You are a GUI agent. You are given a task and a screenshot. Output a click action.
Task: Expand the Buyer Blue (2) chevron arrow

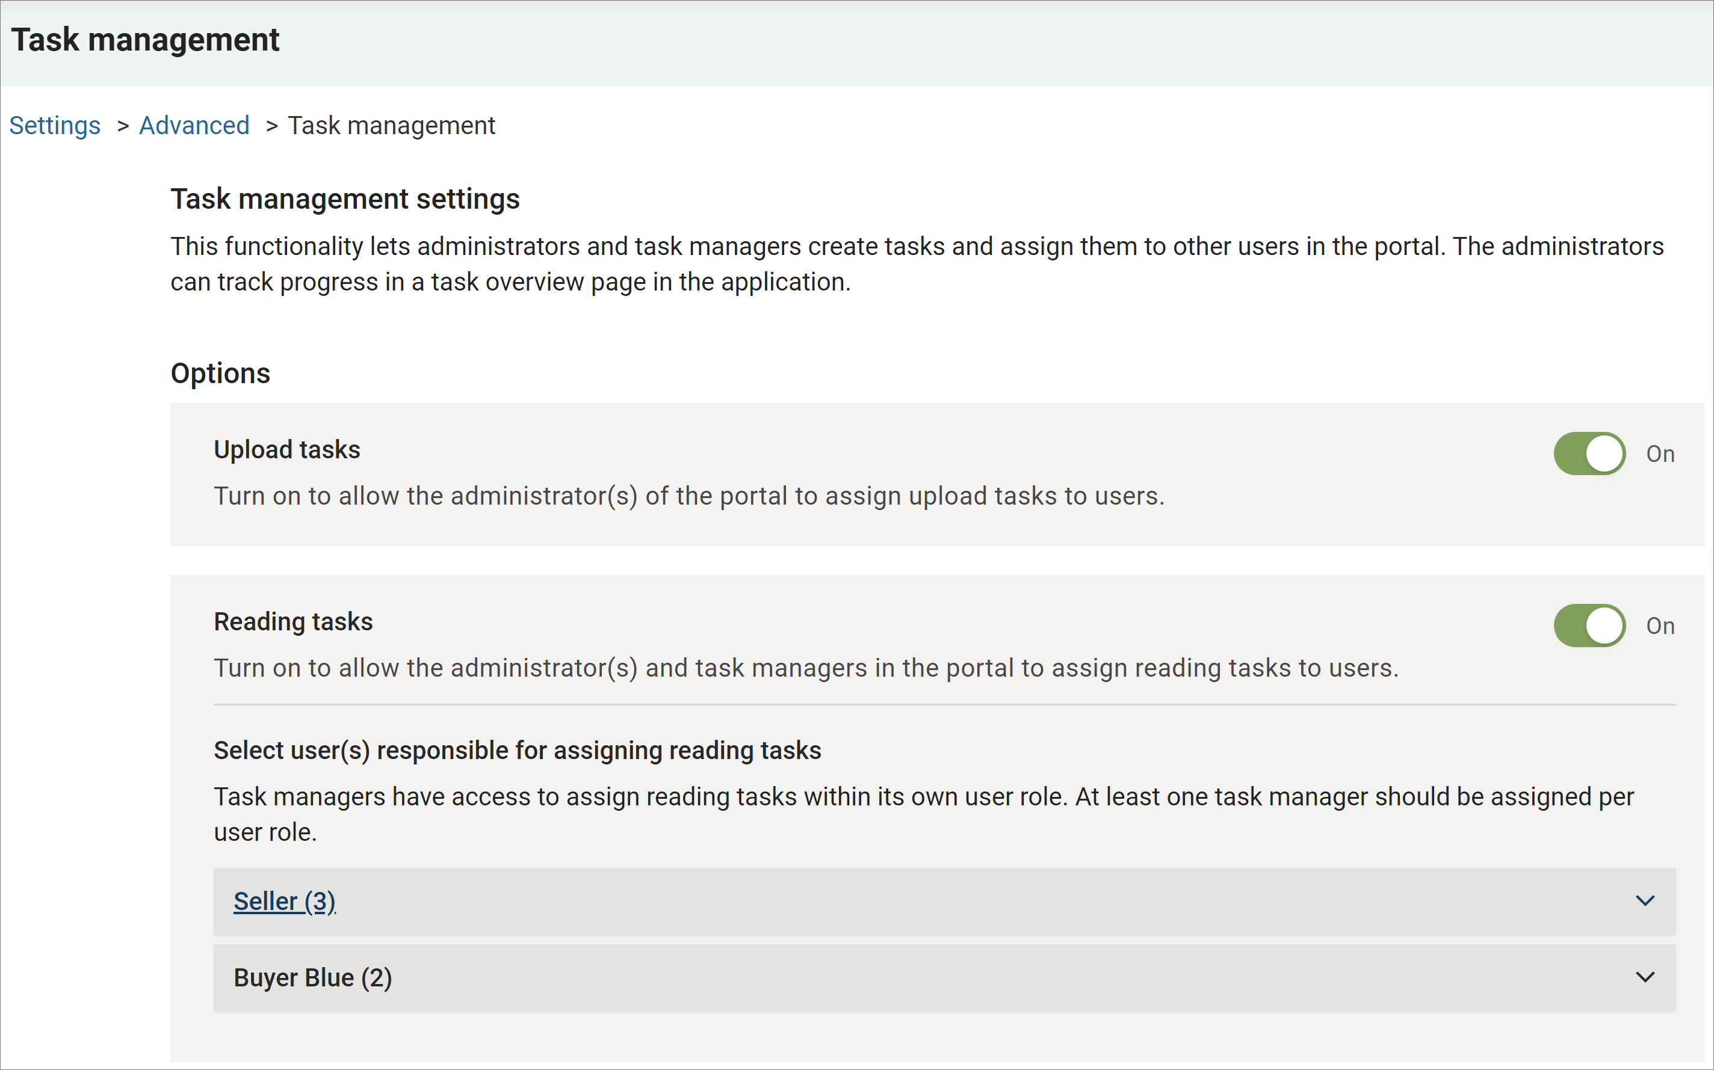coord(1645,977)
